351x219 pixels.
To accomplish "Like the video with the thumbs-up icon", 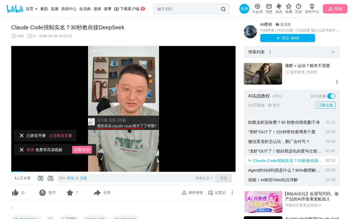I will tap(15, 193).
